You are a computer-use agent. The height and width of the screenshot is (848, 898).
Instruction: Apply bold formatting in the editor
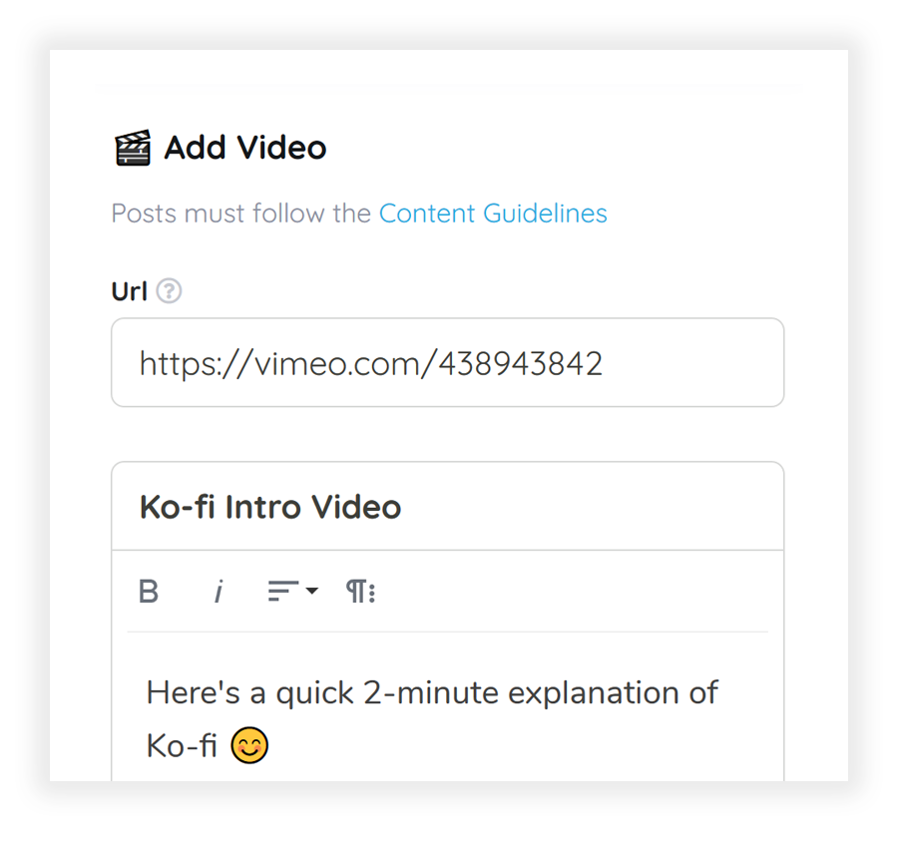pos(148,591)
